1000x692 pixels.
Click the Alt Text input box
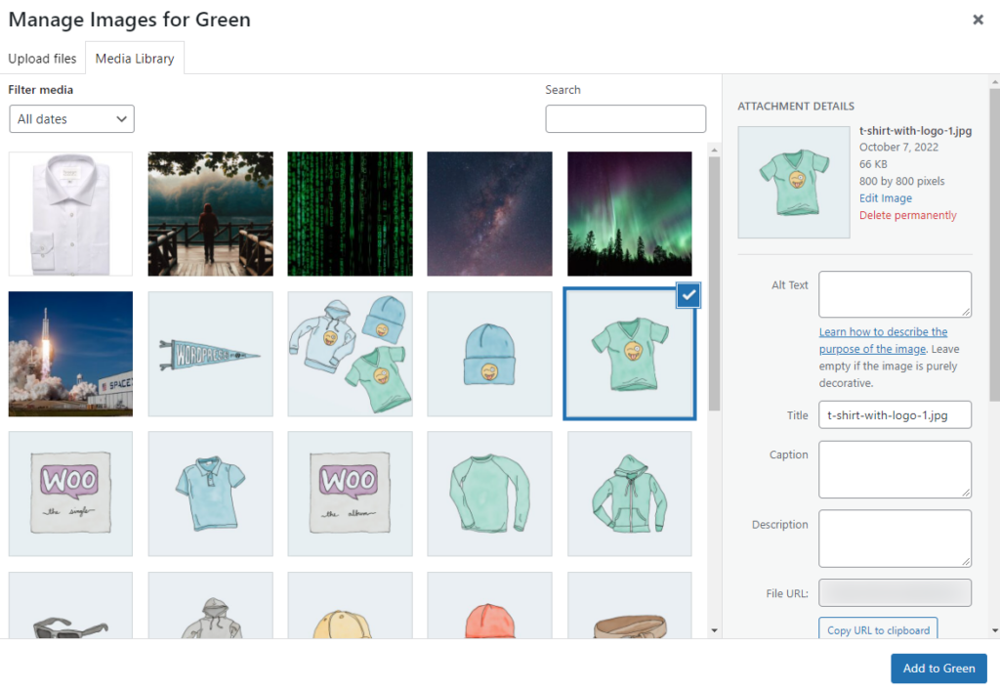895,293
